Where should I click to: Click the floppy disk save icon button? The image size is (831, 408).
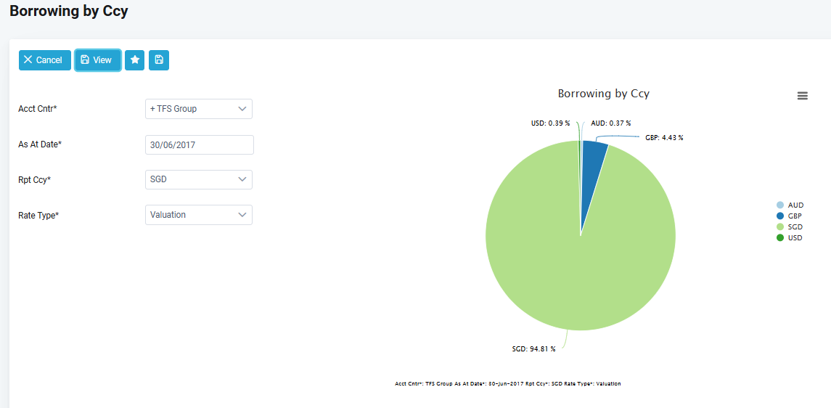click(x=159, y=60)
